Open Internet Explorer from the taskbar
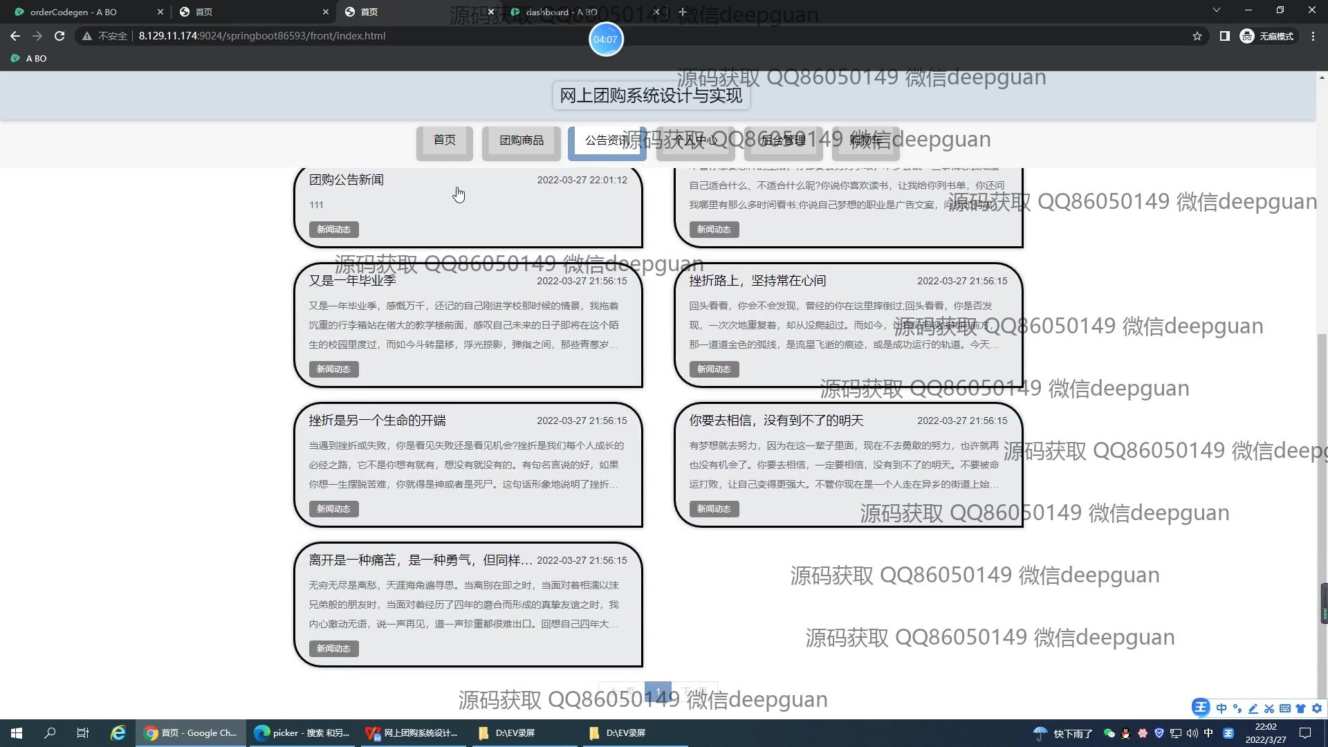 tap(118, 732)
